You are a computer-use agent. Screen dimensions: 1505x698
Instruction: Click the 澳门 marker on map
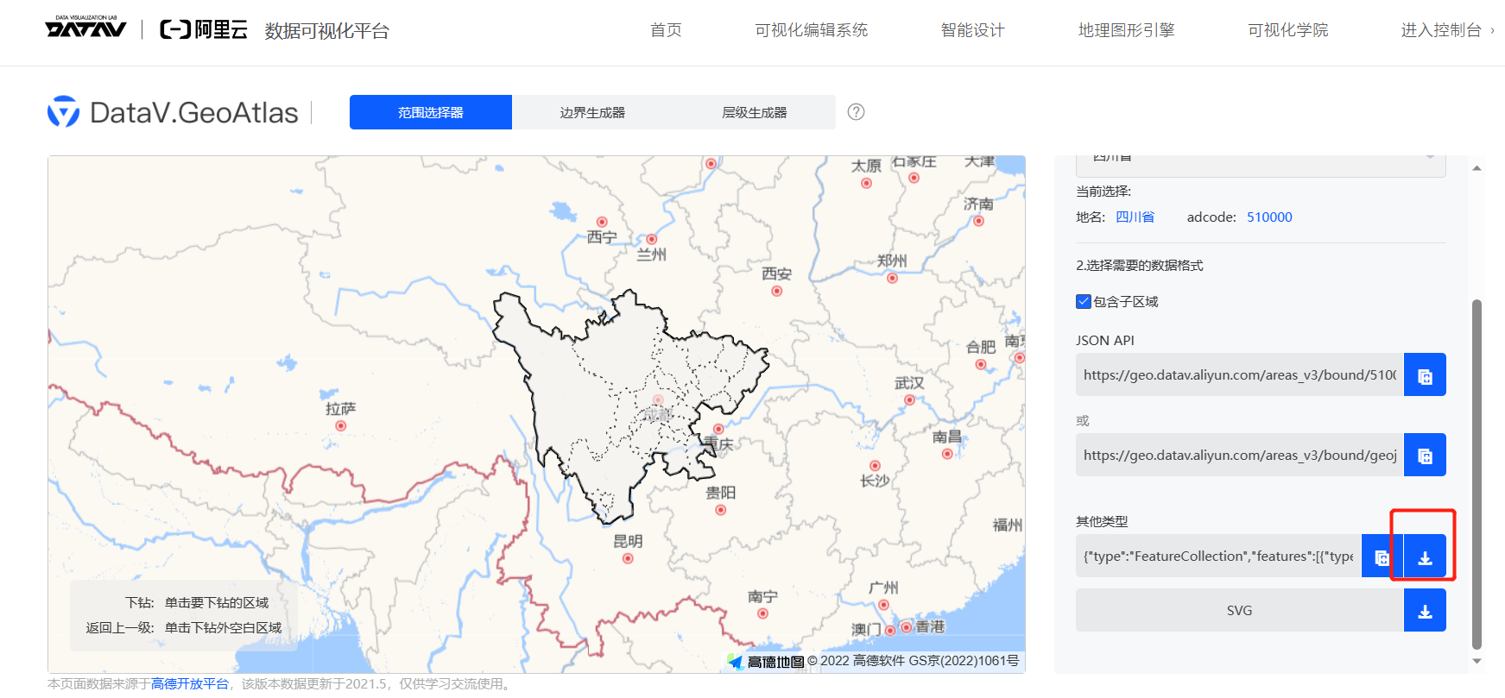coord(890,630)
